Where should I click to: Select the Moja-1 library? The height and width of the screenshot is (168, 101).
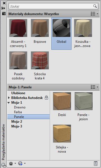pos(17,103)
